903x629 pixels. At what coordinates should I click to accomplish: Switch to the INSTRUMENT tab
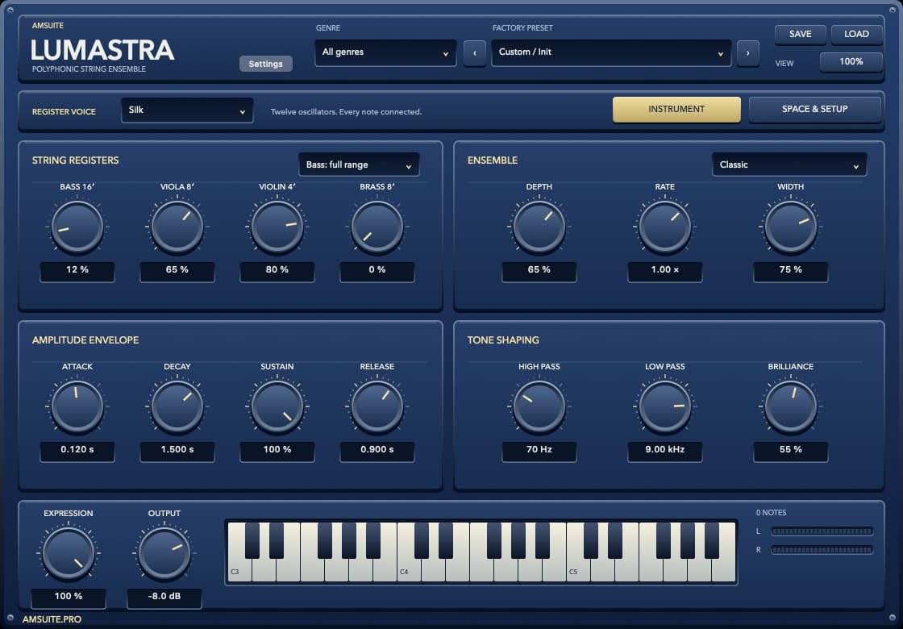click(x=676, y=109)
